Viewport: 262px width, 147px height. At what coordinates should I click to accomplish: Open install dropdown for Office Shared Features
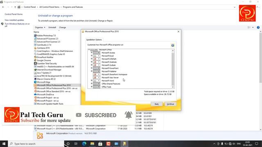click(x=97, y=84)
